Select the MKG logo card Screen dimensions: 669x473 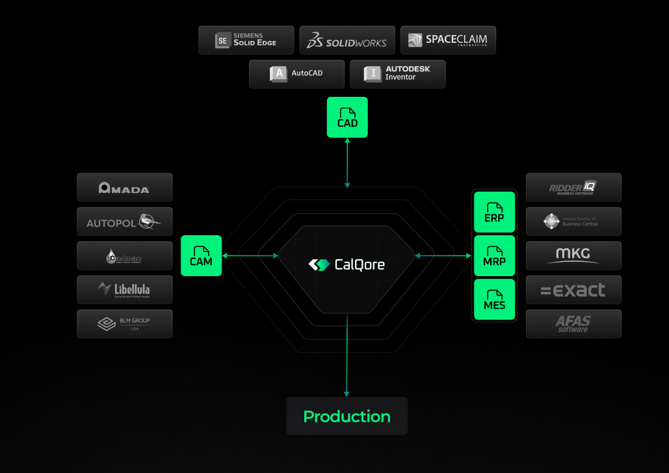point(573,255)
